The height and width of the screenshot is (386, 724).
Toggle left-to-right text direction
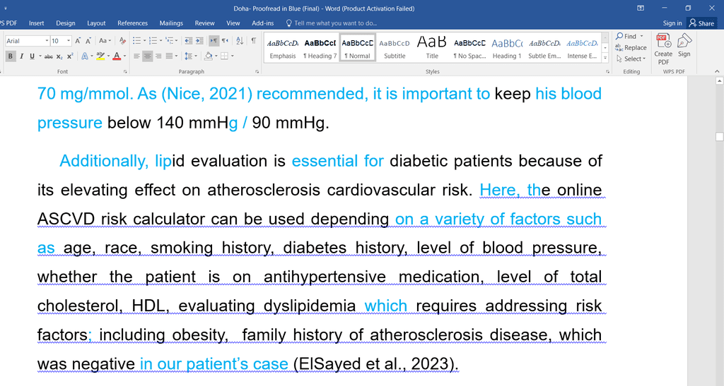pyautogui.click(x=214, y=41)
